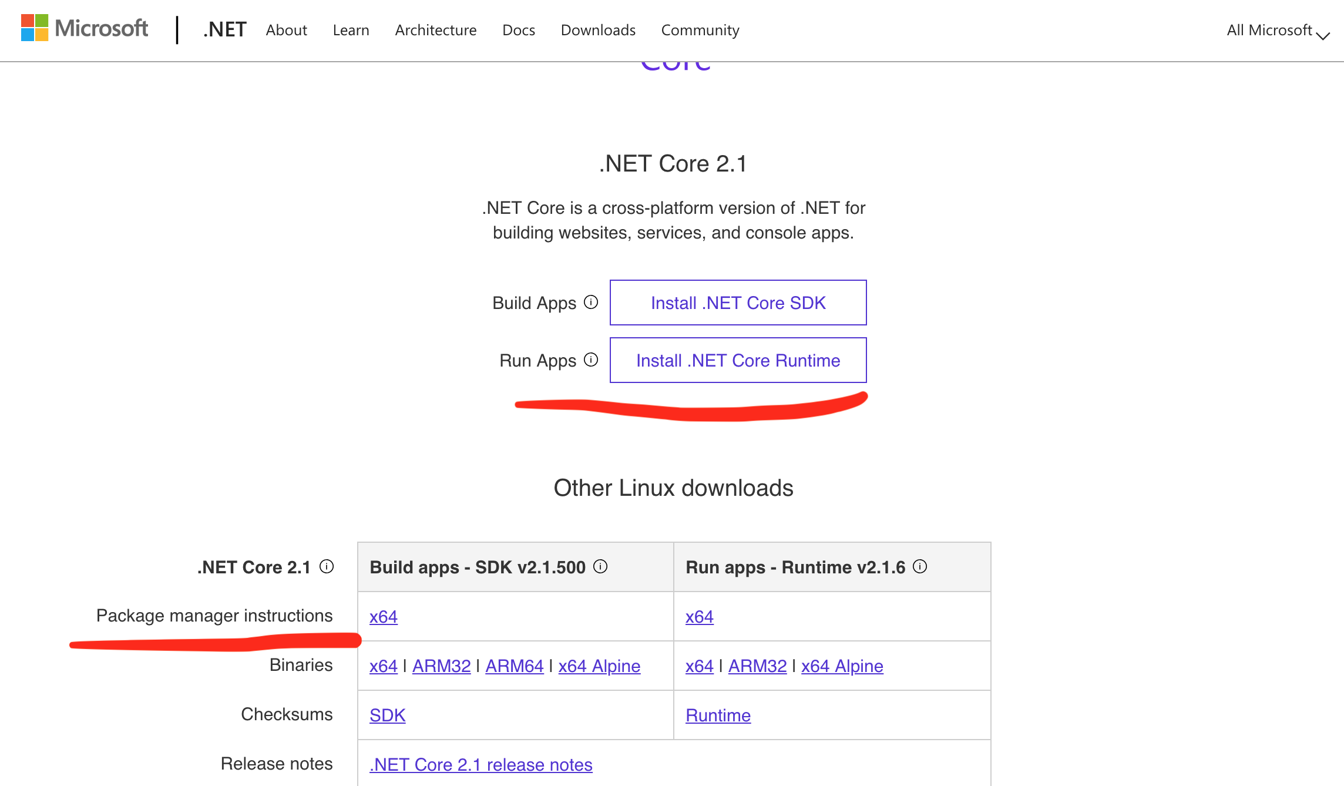
Task: Open the Community nav item
Action: 700,30
